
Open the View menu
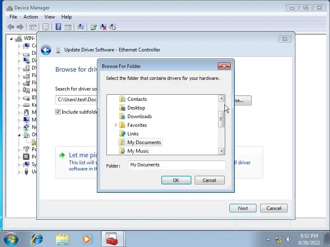pos(49,17)
